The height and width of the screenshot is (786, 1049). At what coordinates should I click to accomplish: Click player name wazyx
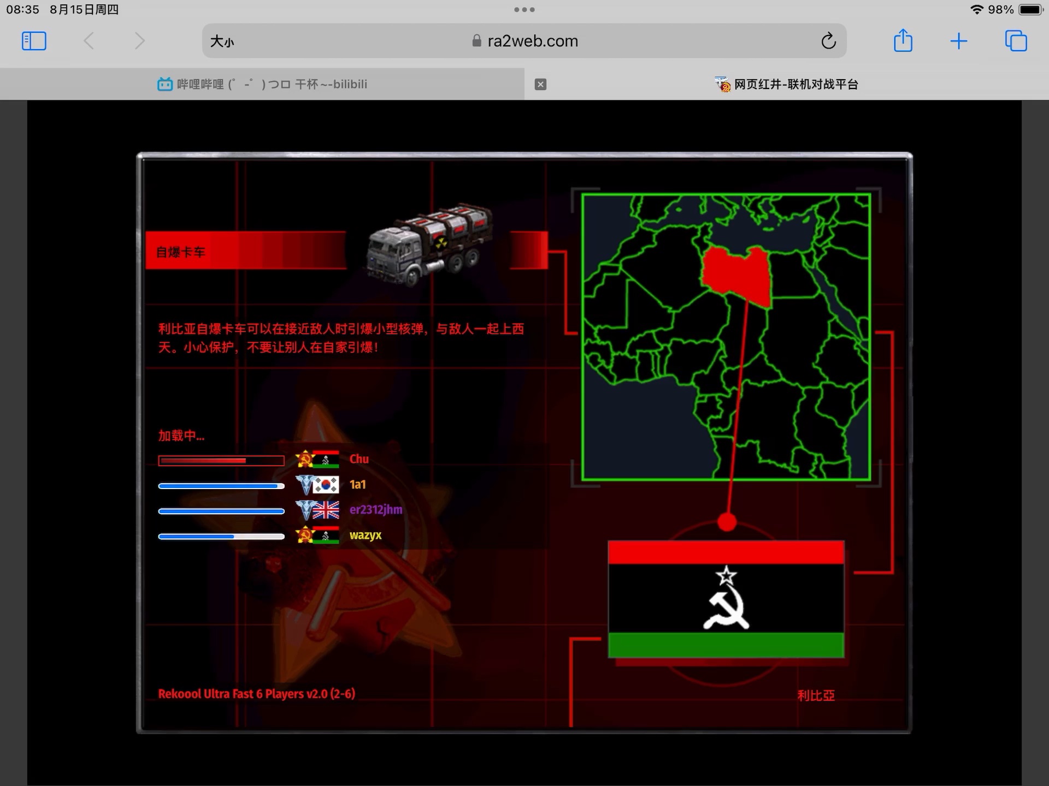366,535
